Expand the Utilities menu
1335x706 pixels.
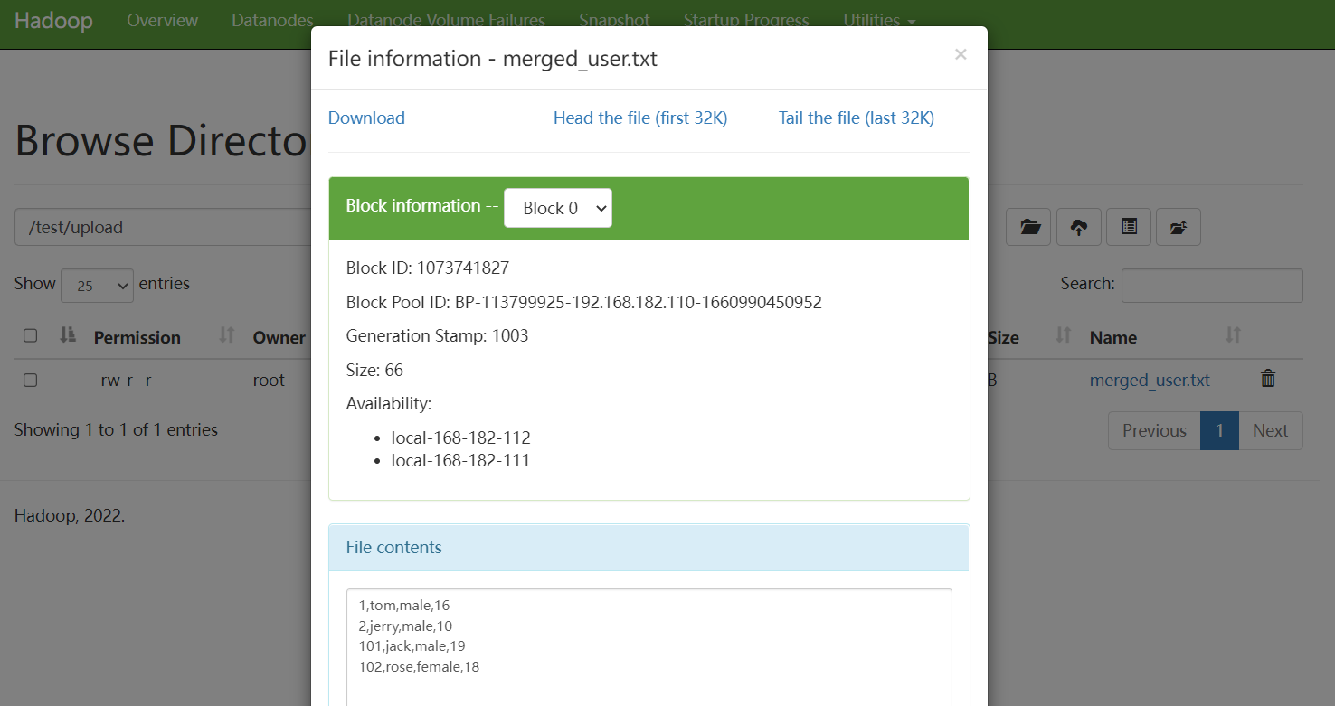[879, 20]
